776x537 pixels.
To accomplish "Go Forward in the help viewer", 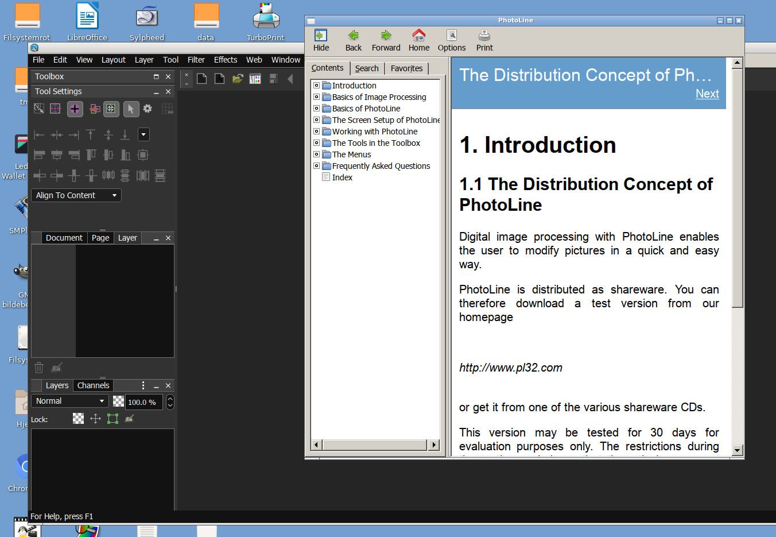I will [x=386, y=41].
